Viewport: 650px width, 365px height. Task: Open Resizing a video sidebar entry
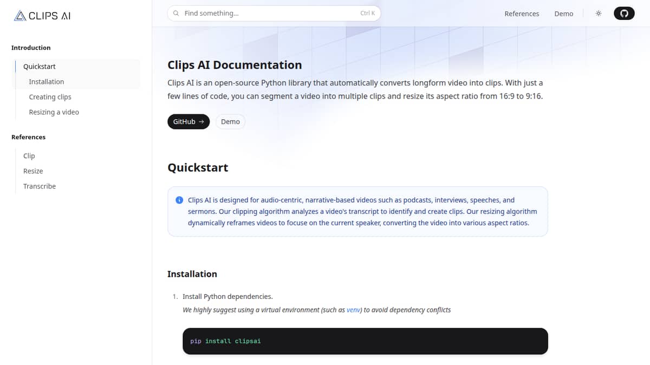(54, 112)
